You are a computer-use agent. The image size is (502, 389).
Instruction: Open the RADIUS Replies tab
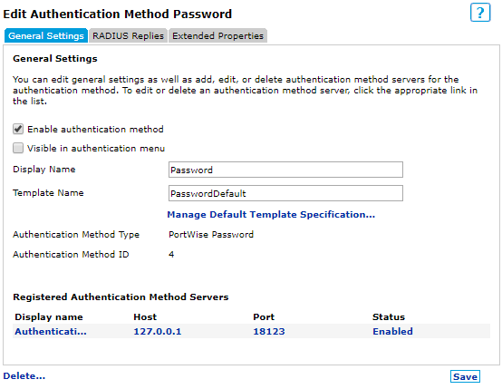[x=128, y=35]
